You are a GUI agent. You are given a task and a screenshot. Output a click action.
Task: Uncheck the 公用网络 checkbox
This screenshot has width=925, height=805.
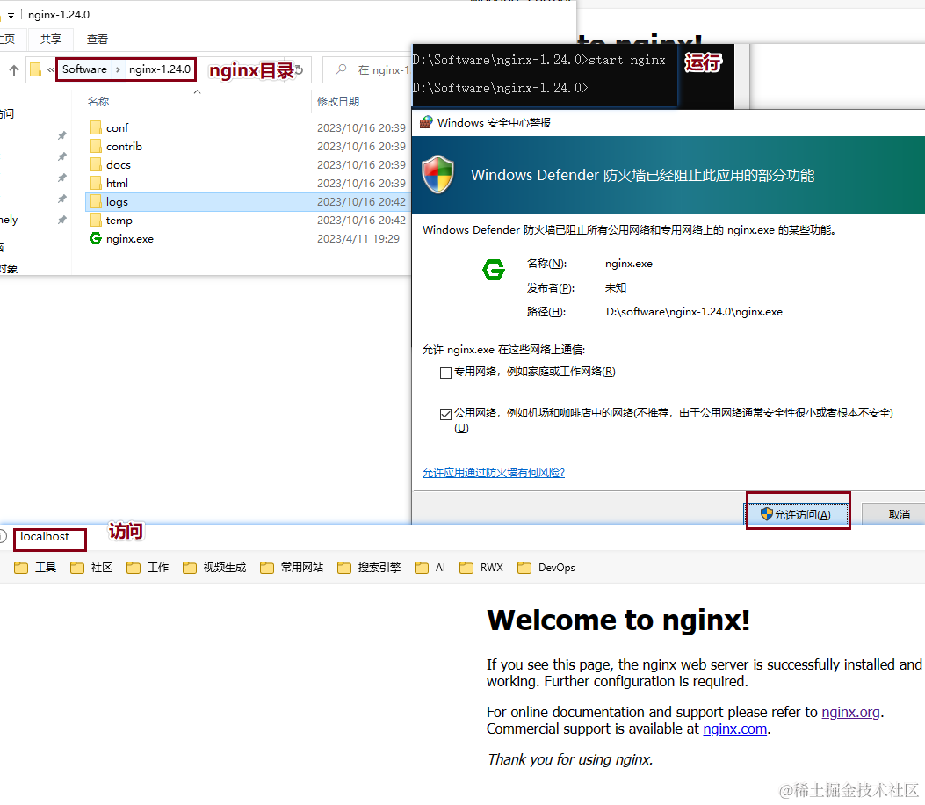445,413
